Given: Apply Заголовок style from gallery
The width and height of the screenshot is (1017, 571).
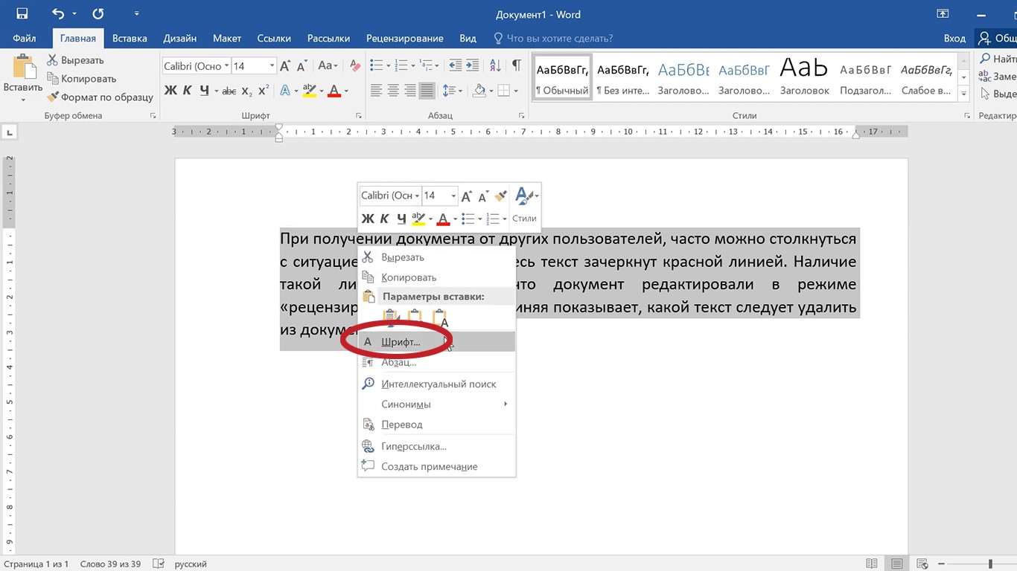Looking at the screenshot, I should tap(804, 77).
